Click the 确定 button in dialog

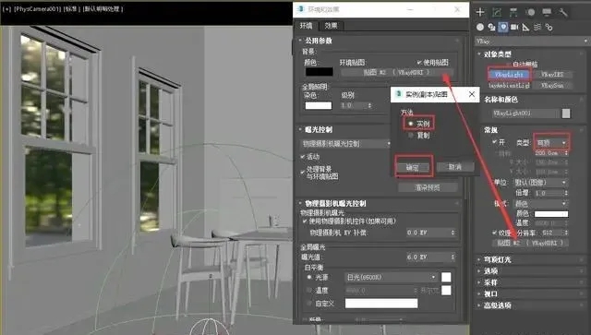[413, 167]
